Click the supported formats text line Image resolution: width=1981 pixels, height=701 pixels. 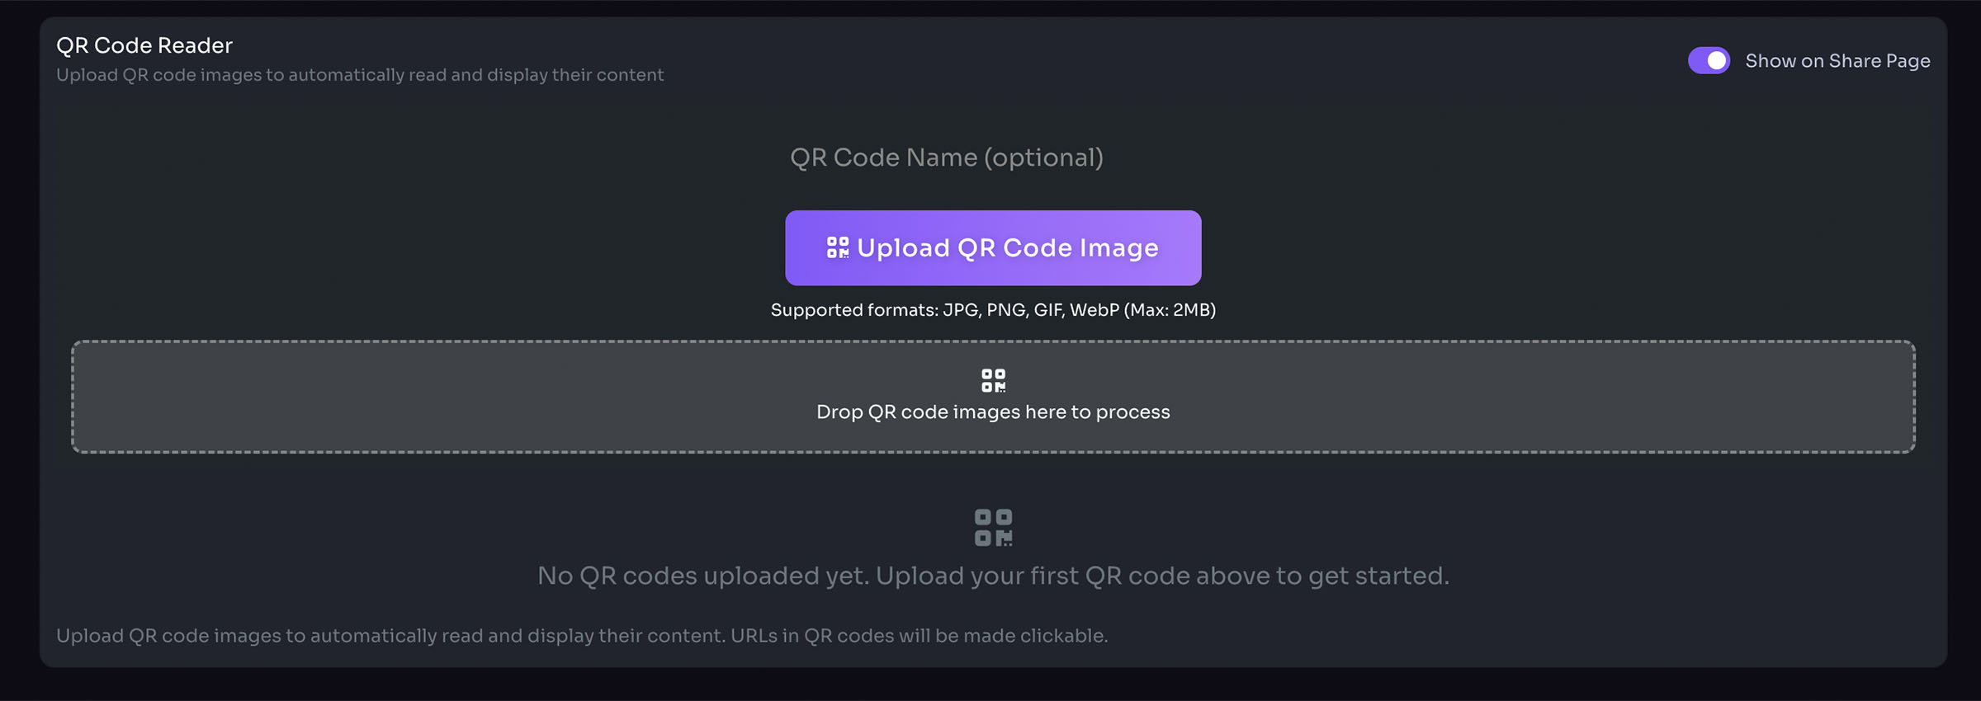(993, 310)
